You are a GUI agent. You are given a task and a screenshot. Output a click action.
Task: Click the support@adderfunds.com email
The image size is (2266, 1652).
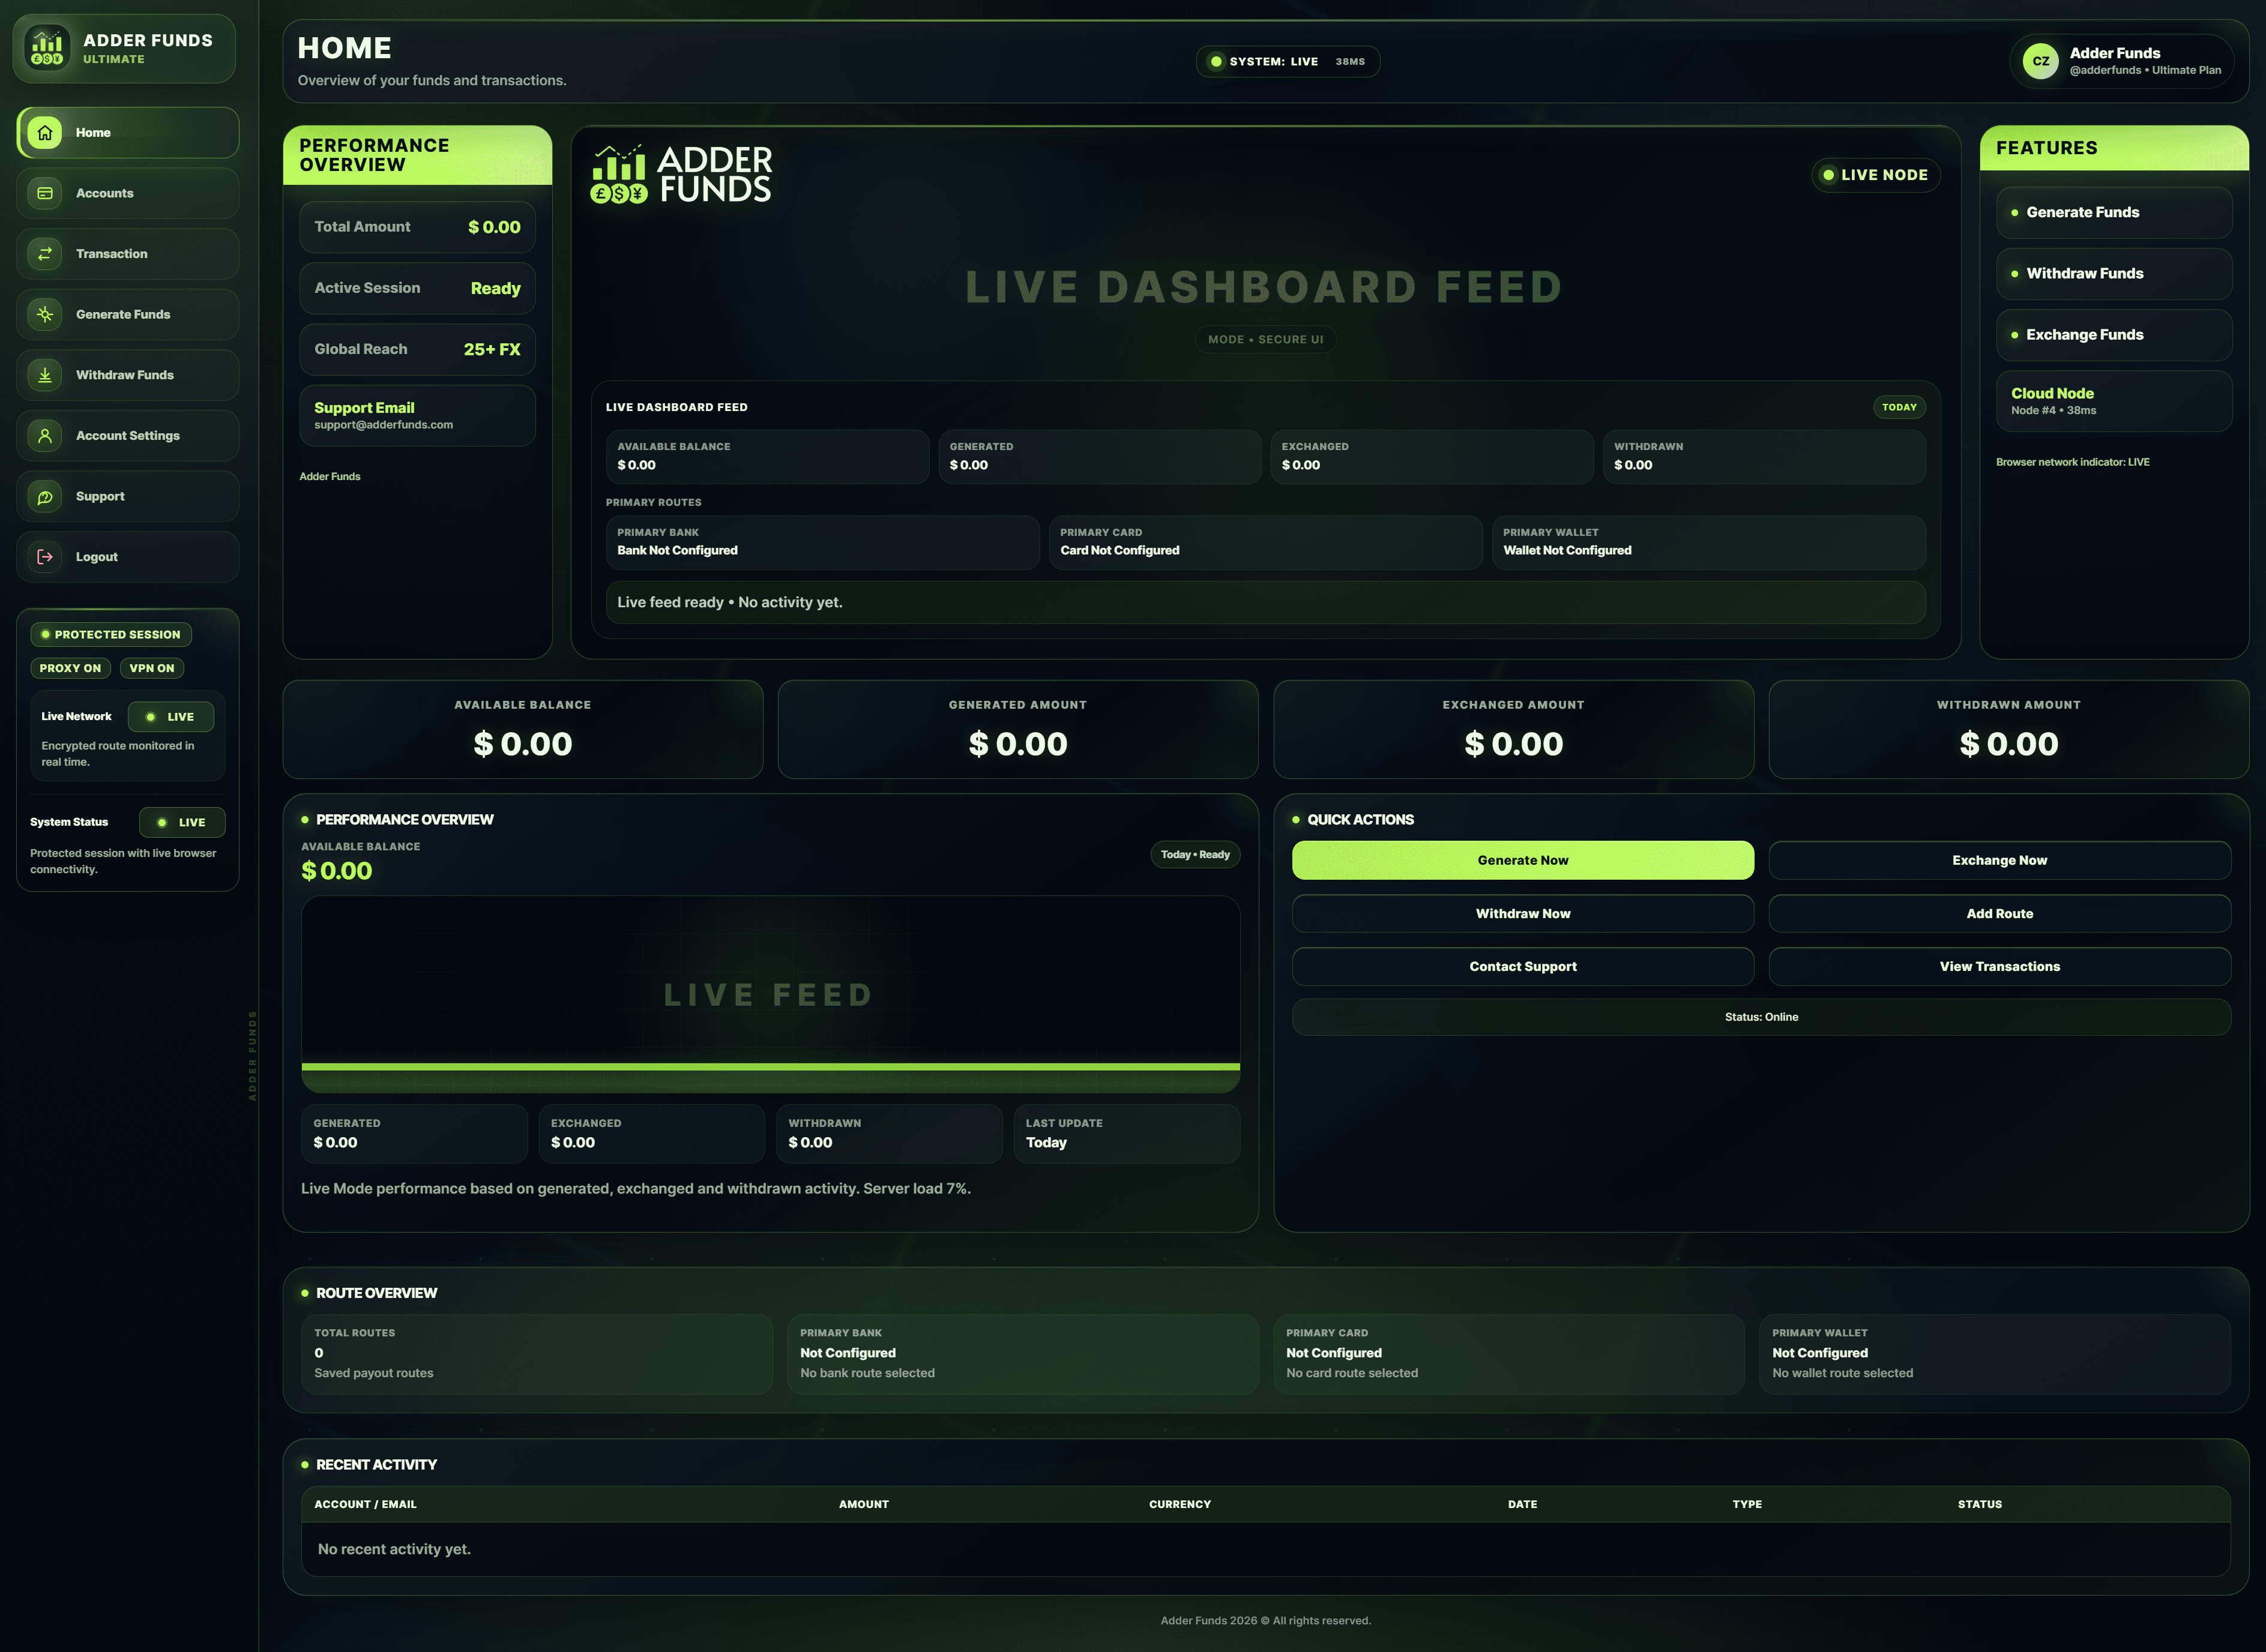click(383, 425)
